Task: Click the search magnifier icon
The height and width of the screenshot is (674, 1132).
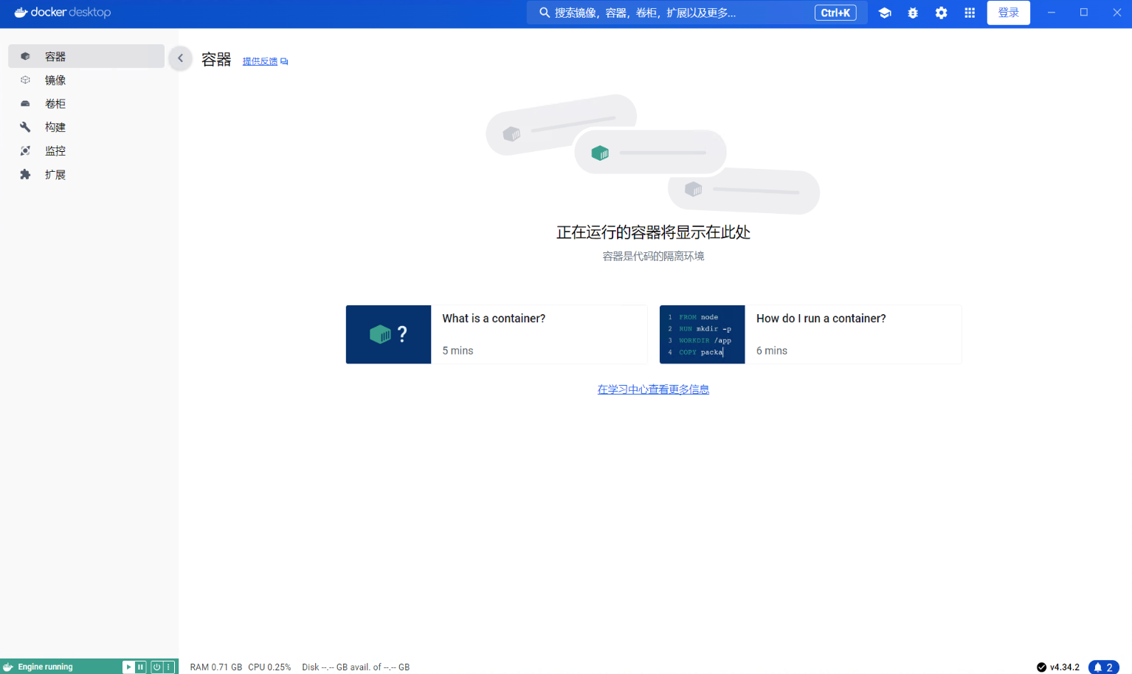Action: point(545,13)
